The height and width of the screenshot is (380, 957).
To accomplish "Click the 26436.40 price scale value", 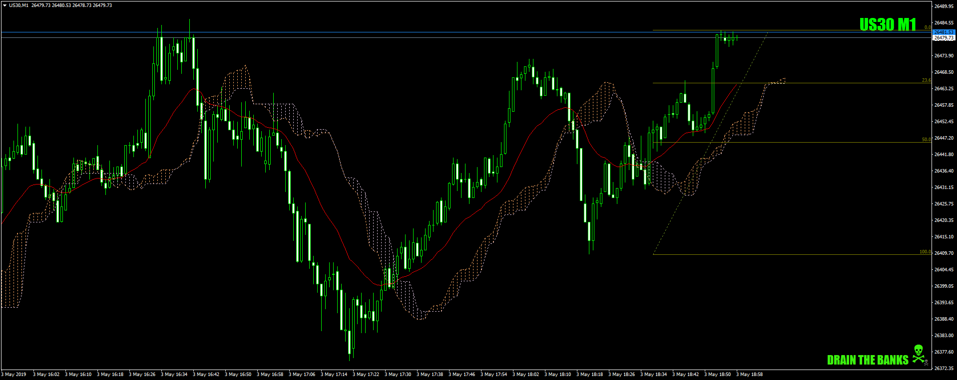I will tap(944, 171).
